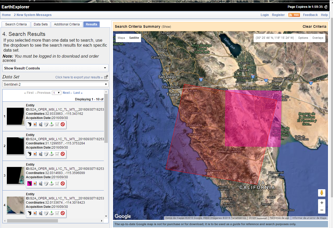Open the RSS feed icon
Image resolution: width=333 pixels, height=228 pixels.
pyautogui.click(x=294, y=15)
